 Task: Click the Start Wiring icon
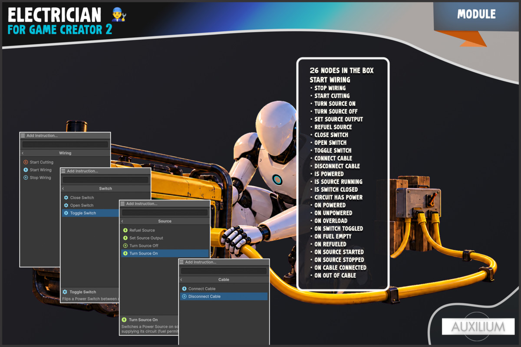tap(26, 170)
